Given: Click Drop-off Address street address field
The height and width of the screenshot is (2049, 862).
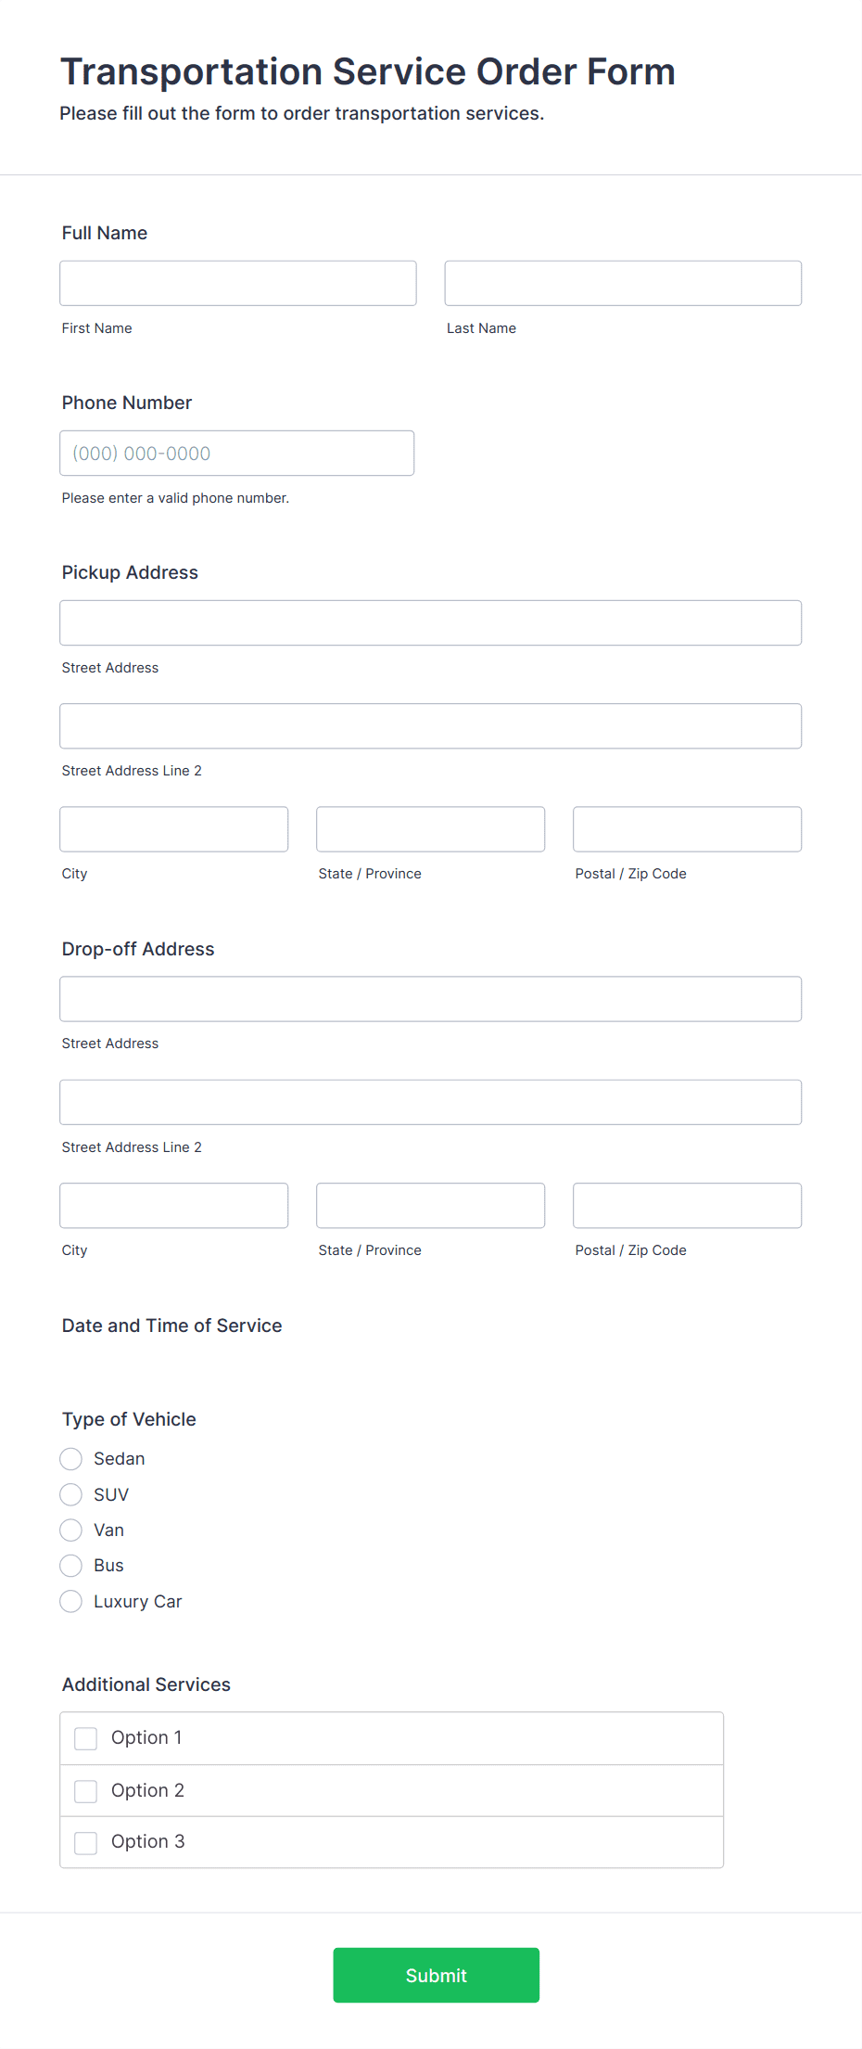Looking at the screenshot, I should pos(431,999).
